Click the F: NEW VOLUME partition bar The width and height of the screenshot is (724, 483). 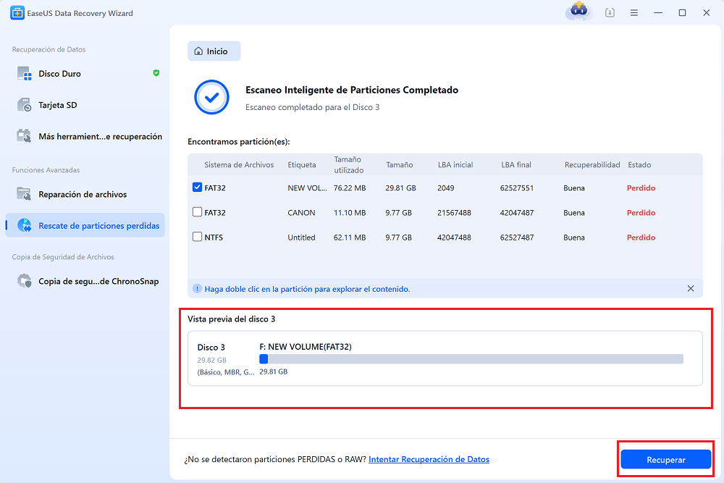pyautogui.click(x=471, y=358)
